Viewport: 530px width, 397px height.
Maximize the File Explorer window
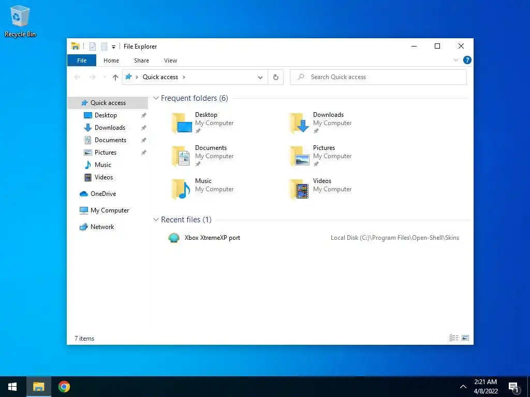[437, 46]
